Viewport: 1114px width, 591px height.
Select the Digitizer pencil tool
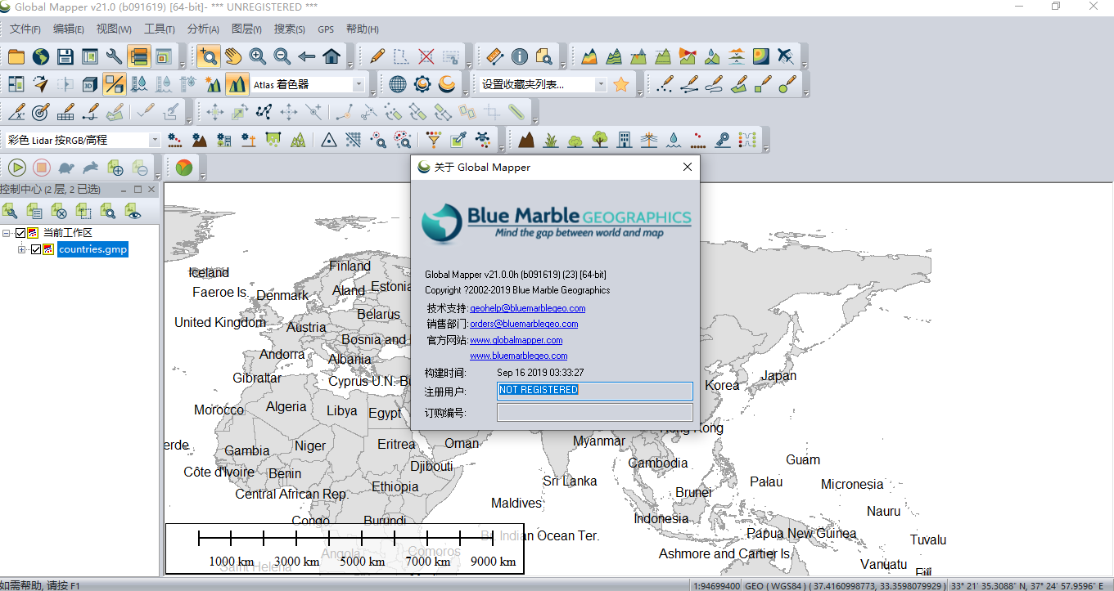377,56
